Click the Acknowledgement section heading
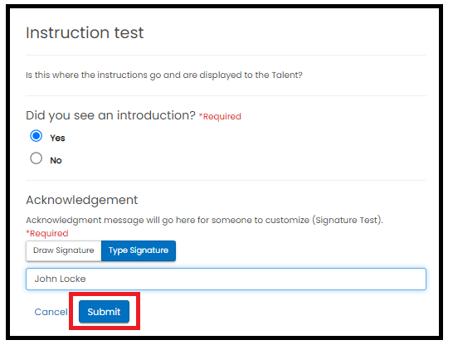 tap(82, 200)
